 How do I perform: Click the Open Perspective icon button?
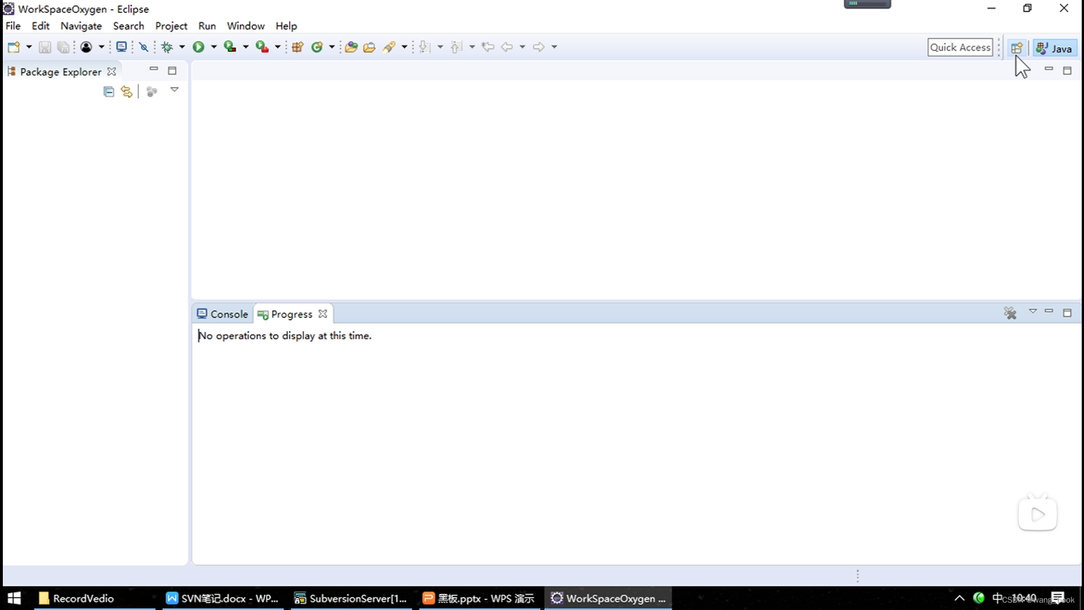1016,47
